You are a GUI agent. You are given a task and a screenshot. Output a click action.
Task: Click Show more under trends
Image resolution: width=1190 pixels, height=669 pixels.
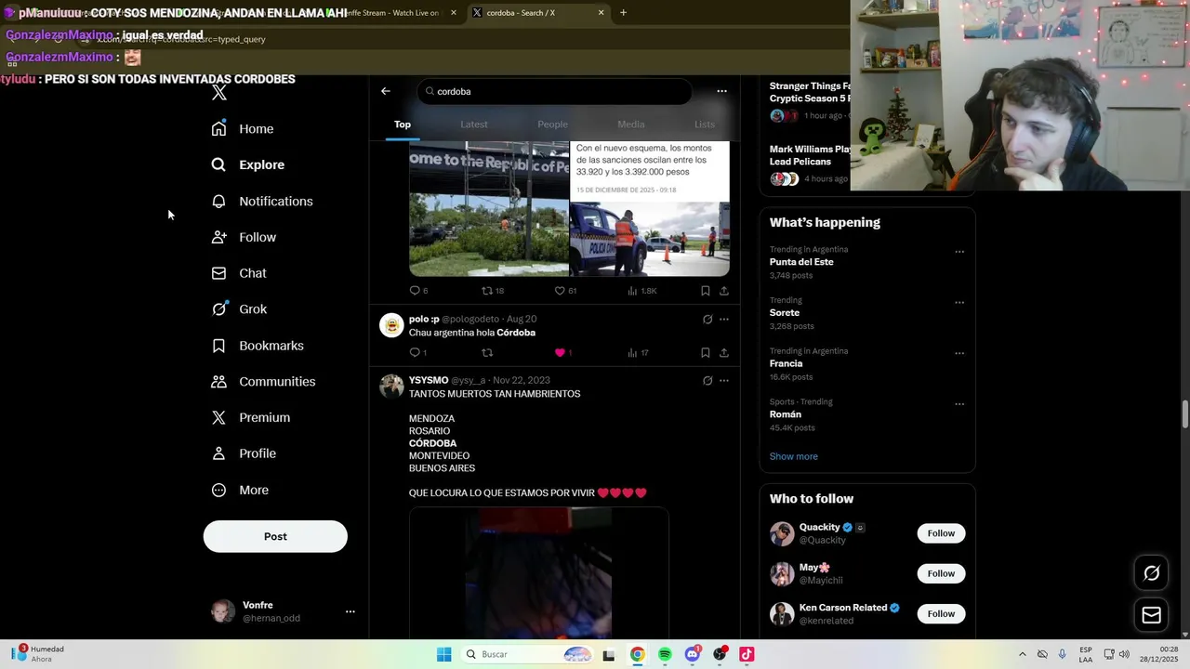794,456
